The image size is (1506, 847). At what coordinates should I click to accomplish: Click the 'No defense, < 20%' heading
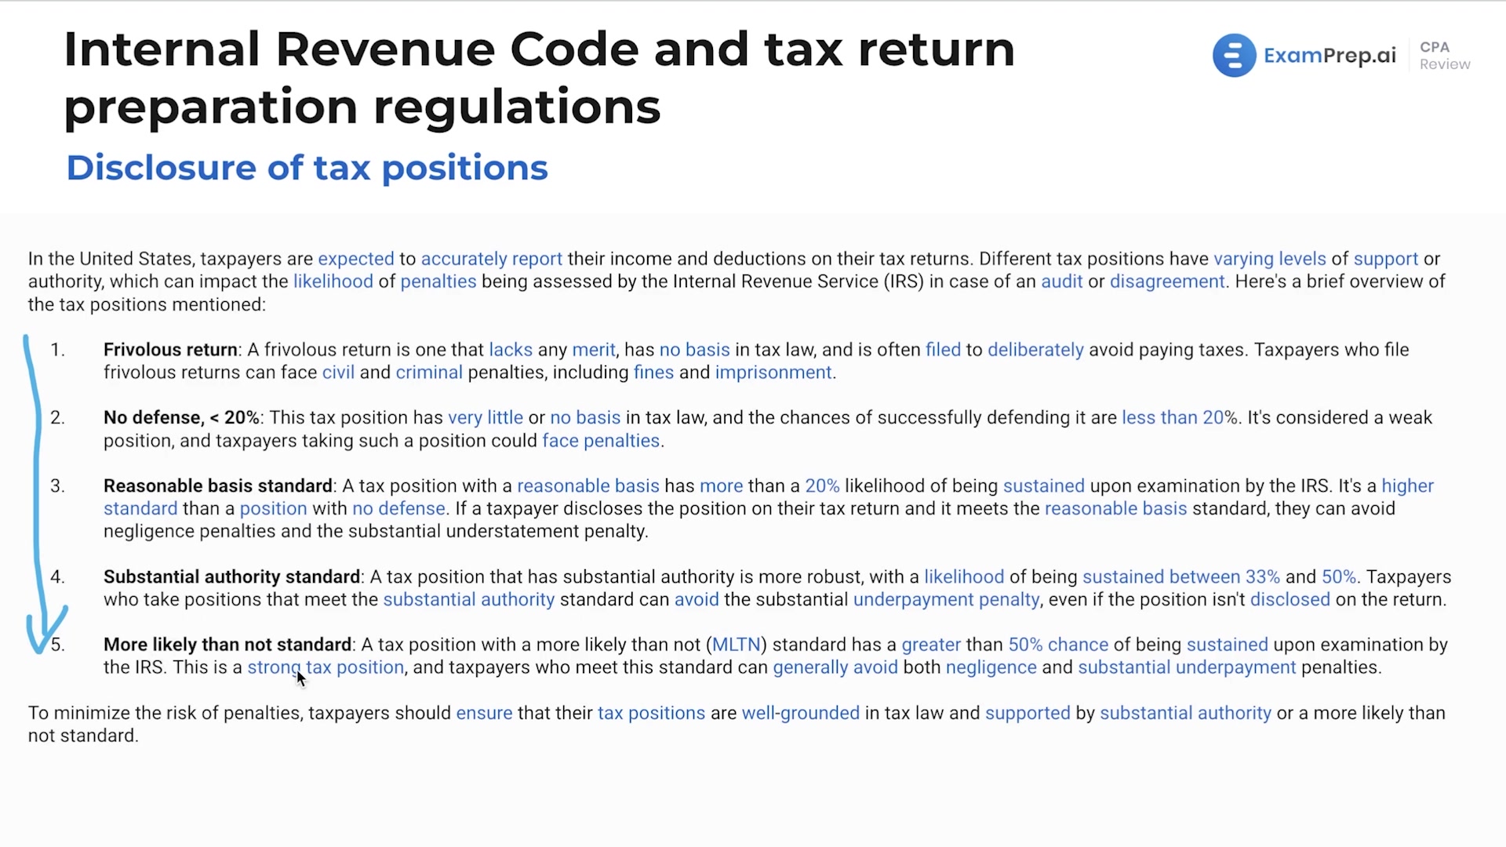(x=181, y=418)
